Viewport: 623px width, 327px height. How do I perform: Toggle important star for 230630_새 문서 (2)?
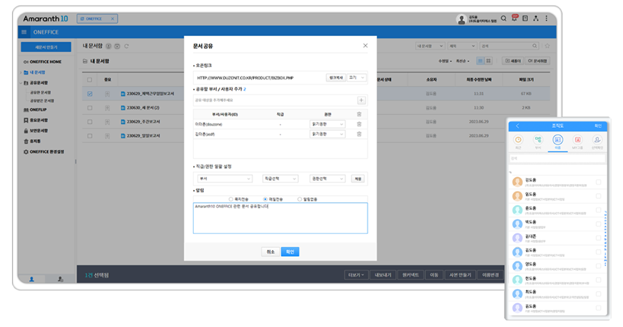coord(107,108)
